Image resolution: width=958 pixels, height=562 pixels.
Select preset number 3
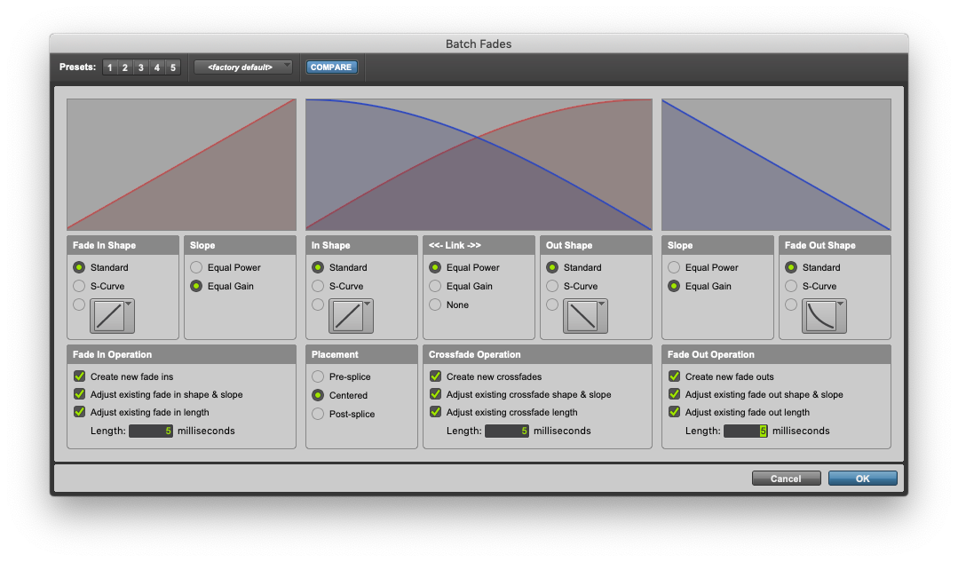(x=140, y=67)
